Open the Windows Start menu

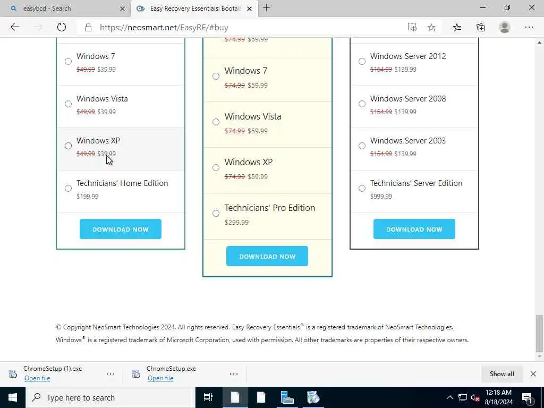13,397
